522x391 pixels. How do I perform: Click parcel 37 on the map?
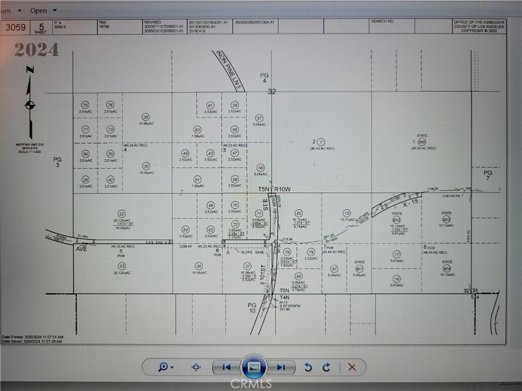click(248, 266)
